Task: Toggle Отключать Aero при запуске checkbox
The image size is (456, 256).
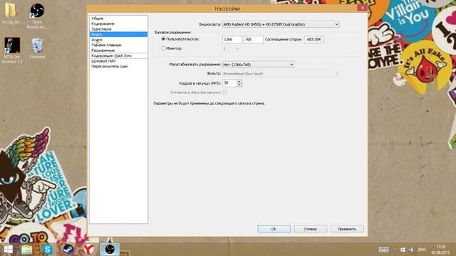Action: point(225,92)
